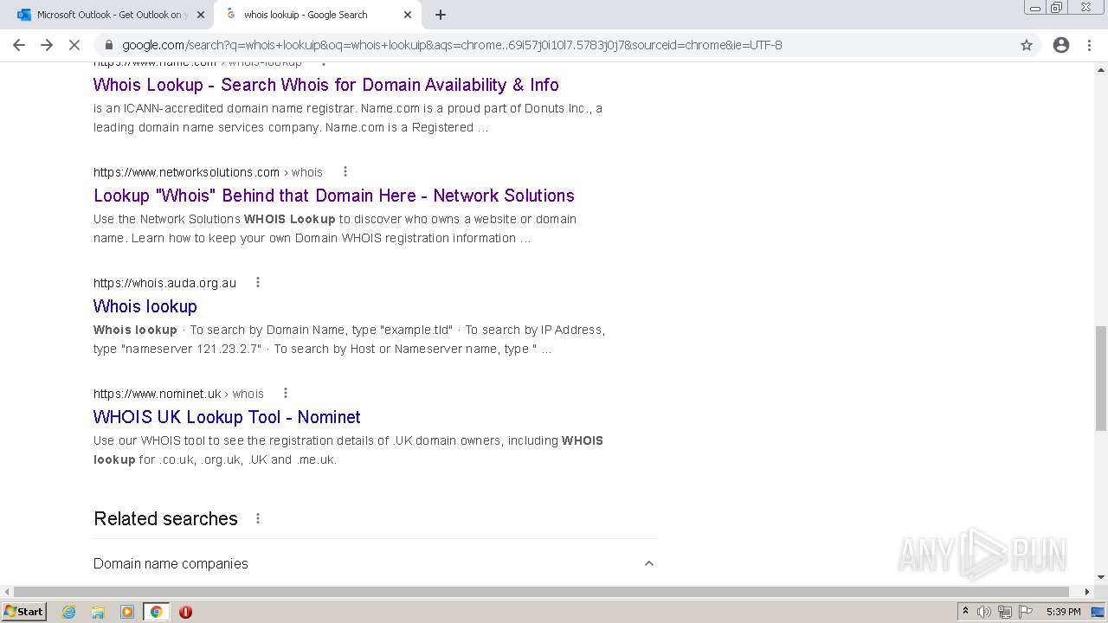
Task: Select the whois lookup - Google Search tab
Action: pos(317,15)
